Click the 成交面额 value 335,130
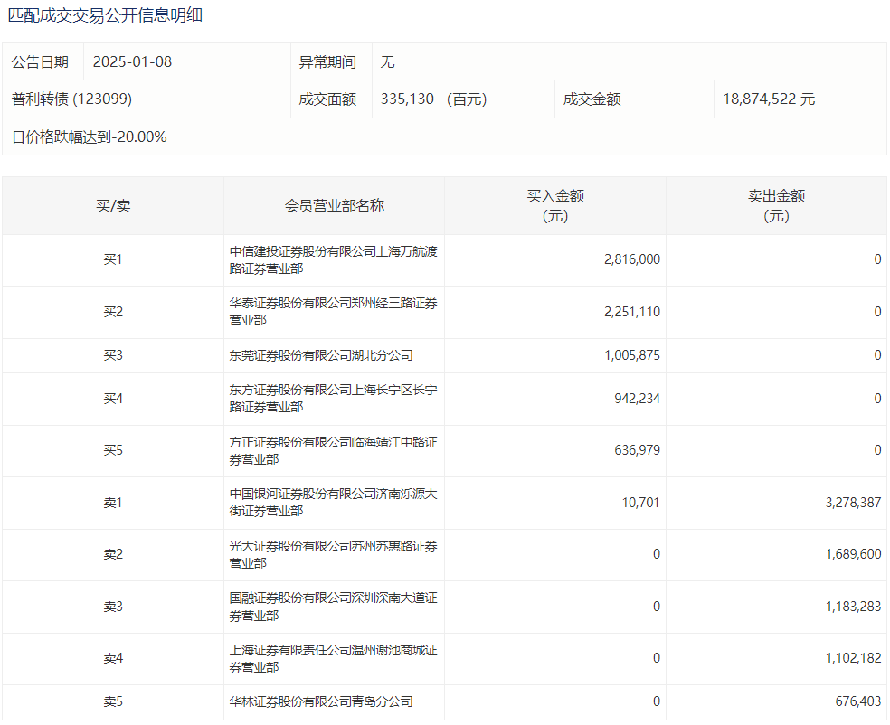Screen dimensions: 890x725 point(409,99)
